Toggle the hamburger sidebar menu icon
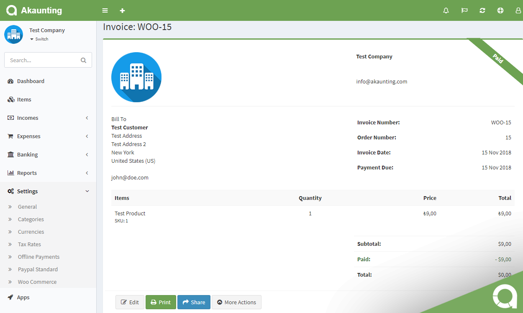This screenshot has height=313, width=523. (x=105, y=10)
